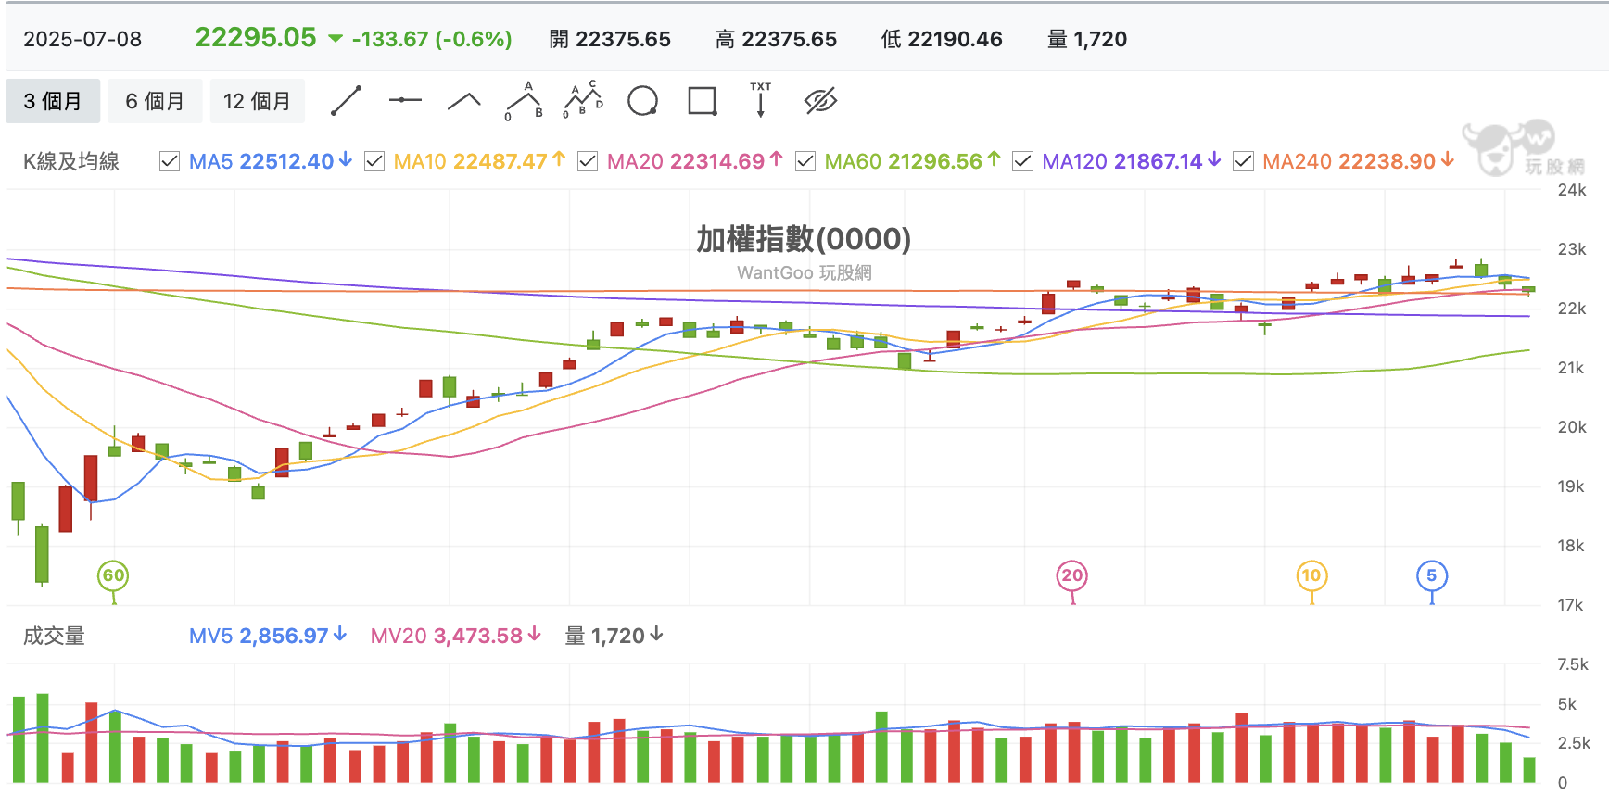Click the 開 22375.65 open value

tap(610, 39)
